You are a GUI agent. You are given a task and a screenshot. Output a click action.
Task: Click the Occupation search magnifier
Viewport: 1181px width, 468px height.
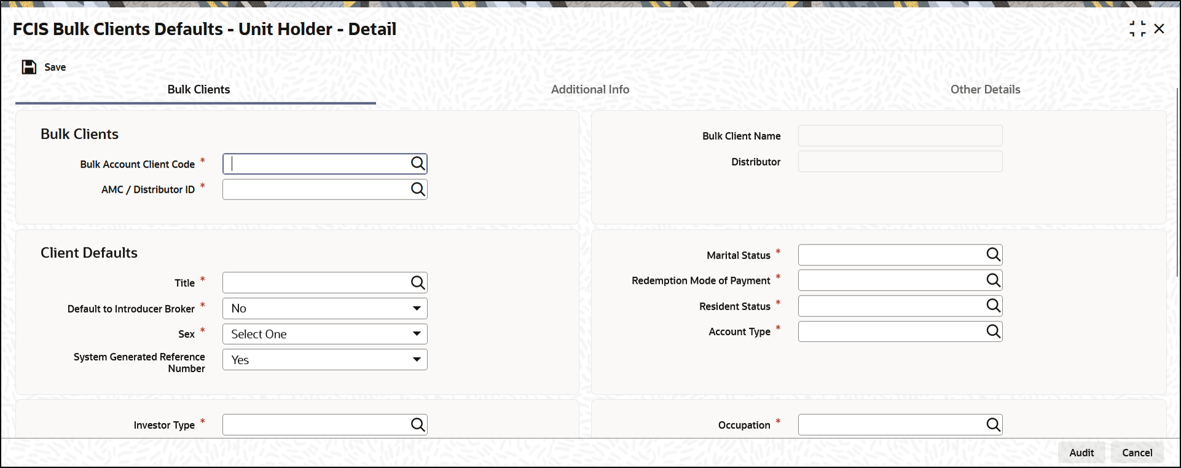tap(994, 424)
